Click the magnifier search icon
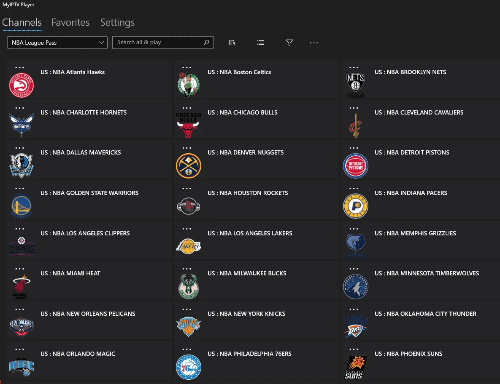This screenshot has height=384, width=500. point(206,42)
